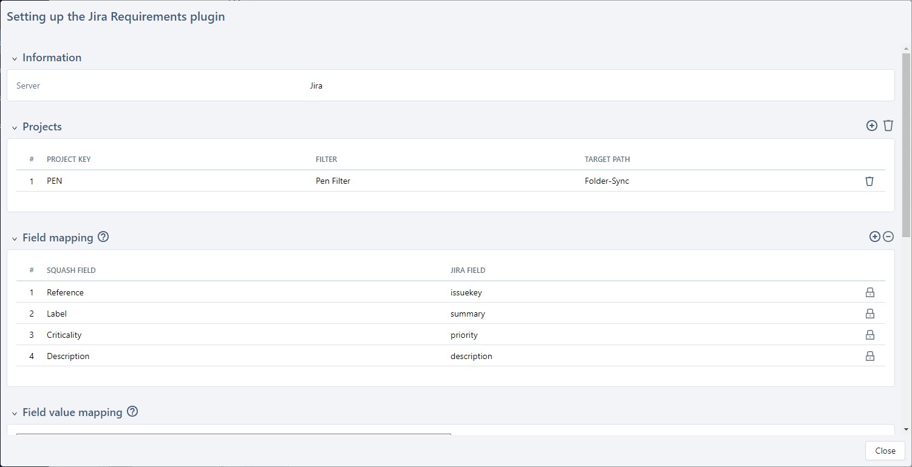Click the Pen Filter cell
This screenshot has width=912, height=467.
[333, 181]
